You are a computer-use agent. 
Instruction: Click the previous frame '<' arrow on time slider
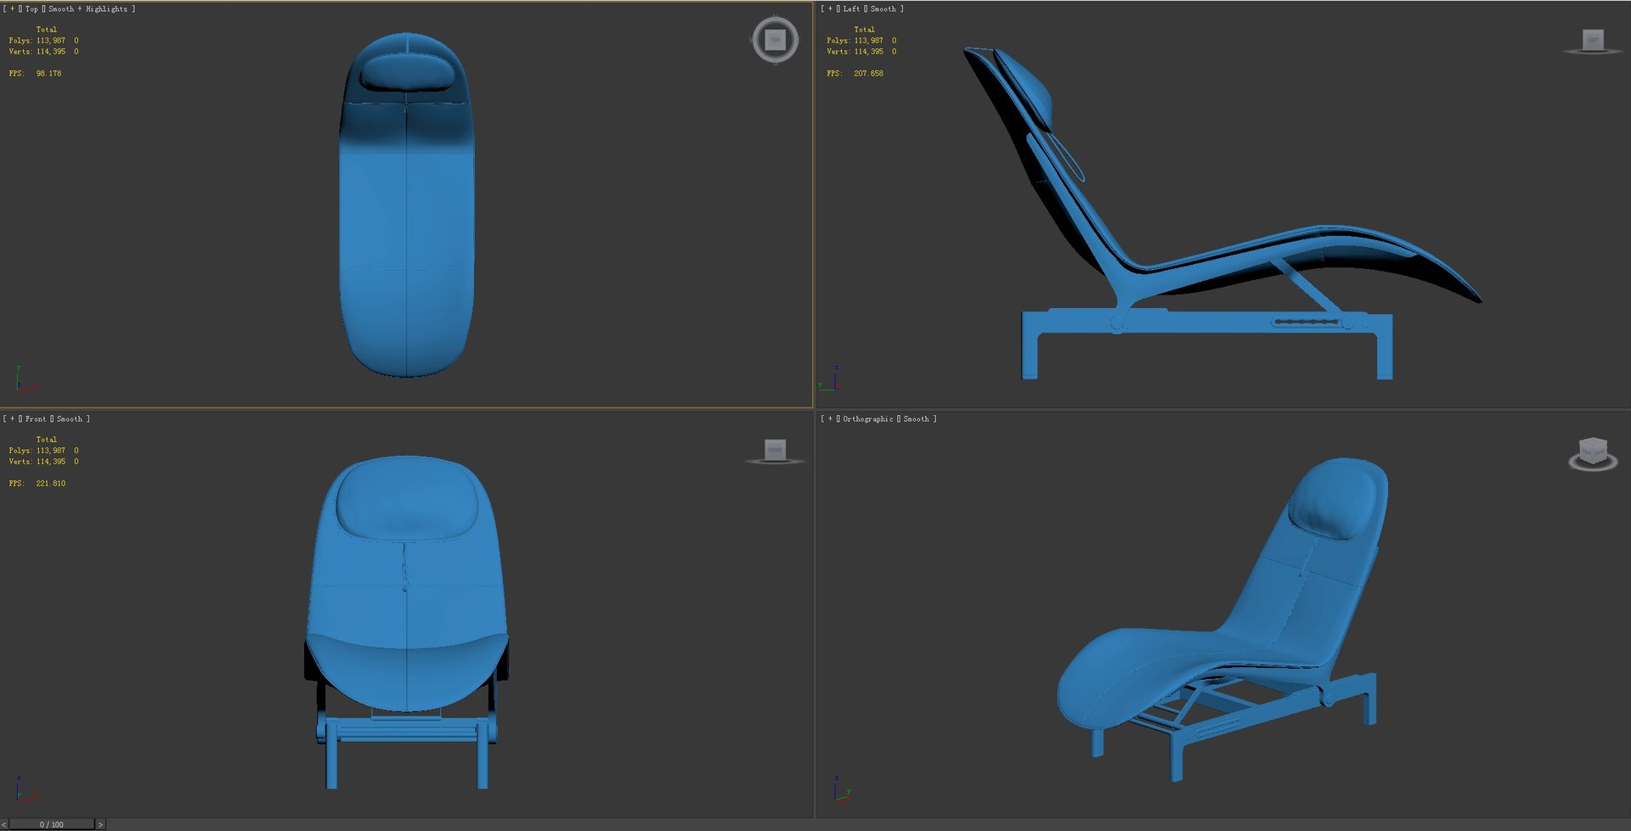tap(4, 824)
